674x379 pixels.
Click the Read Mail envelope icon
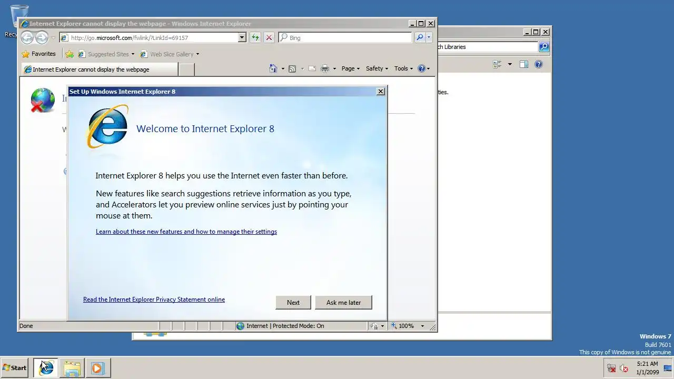click(312, 68)
